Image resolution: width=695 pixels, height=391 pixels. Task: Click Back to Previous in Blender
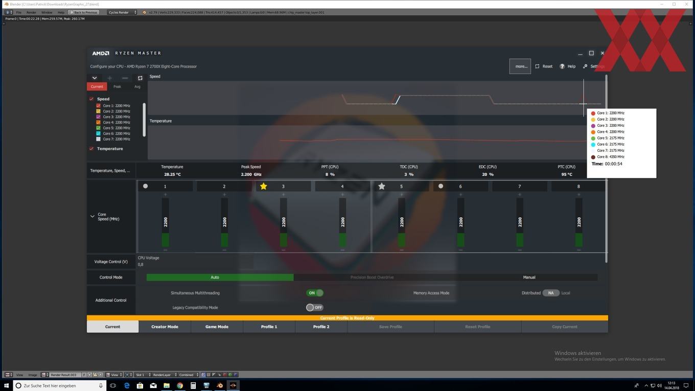click(x=83, y=12)
